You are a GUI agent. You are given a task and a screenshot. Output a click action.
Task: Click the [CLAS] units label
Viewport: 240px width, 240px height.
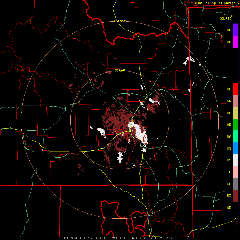point(225,18)
